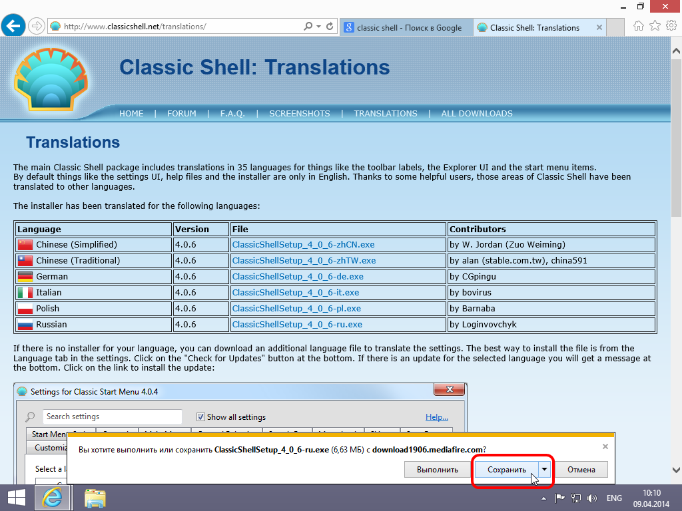Click the ENG language indicator

(x=614, y=498)
